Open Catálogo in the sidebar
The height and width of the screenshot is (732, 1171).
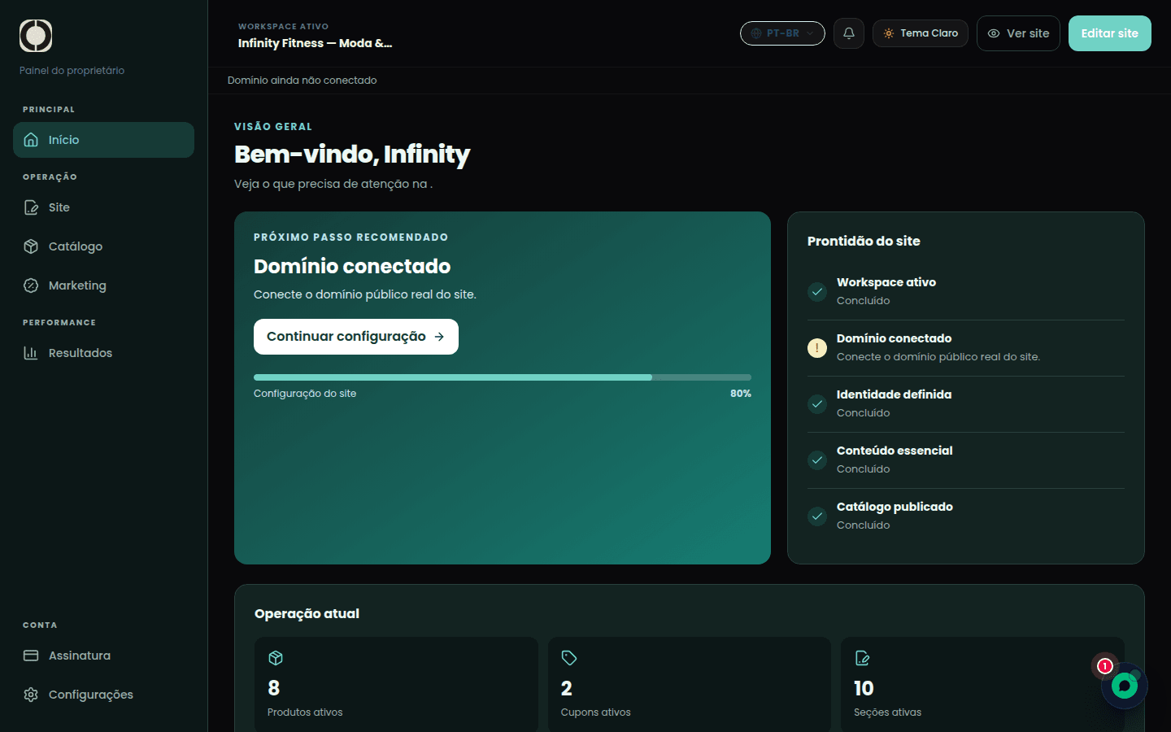coord(103,246)
